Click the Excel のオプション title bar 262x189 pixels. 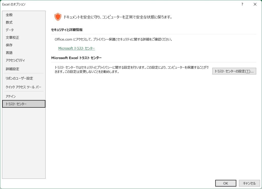102,4
